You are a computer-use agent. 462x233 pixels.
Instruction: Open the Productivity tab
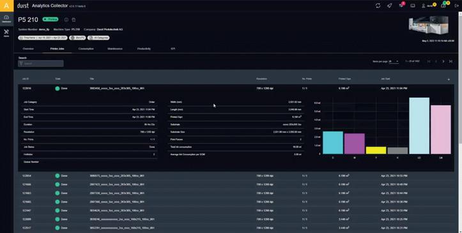[x=144, y=49]
